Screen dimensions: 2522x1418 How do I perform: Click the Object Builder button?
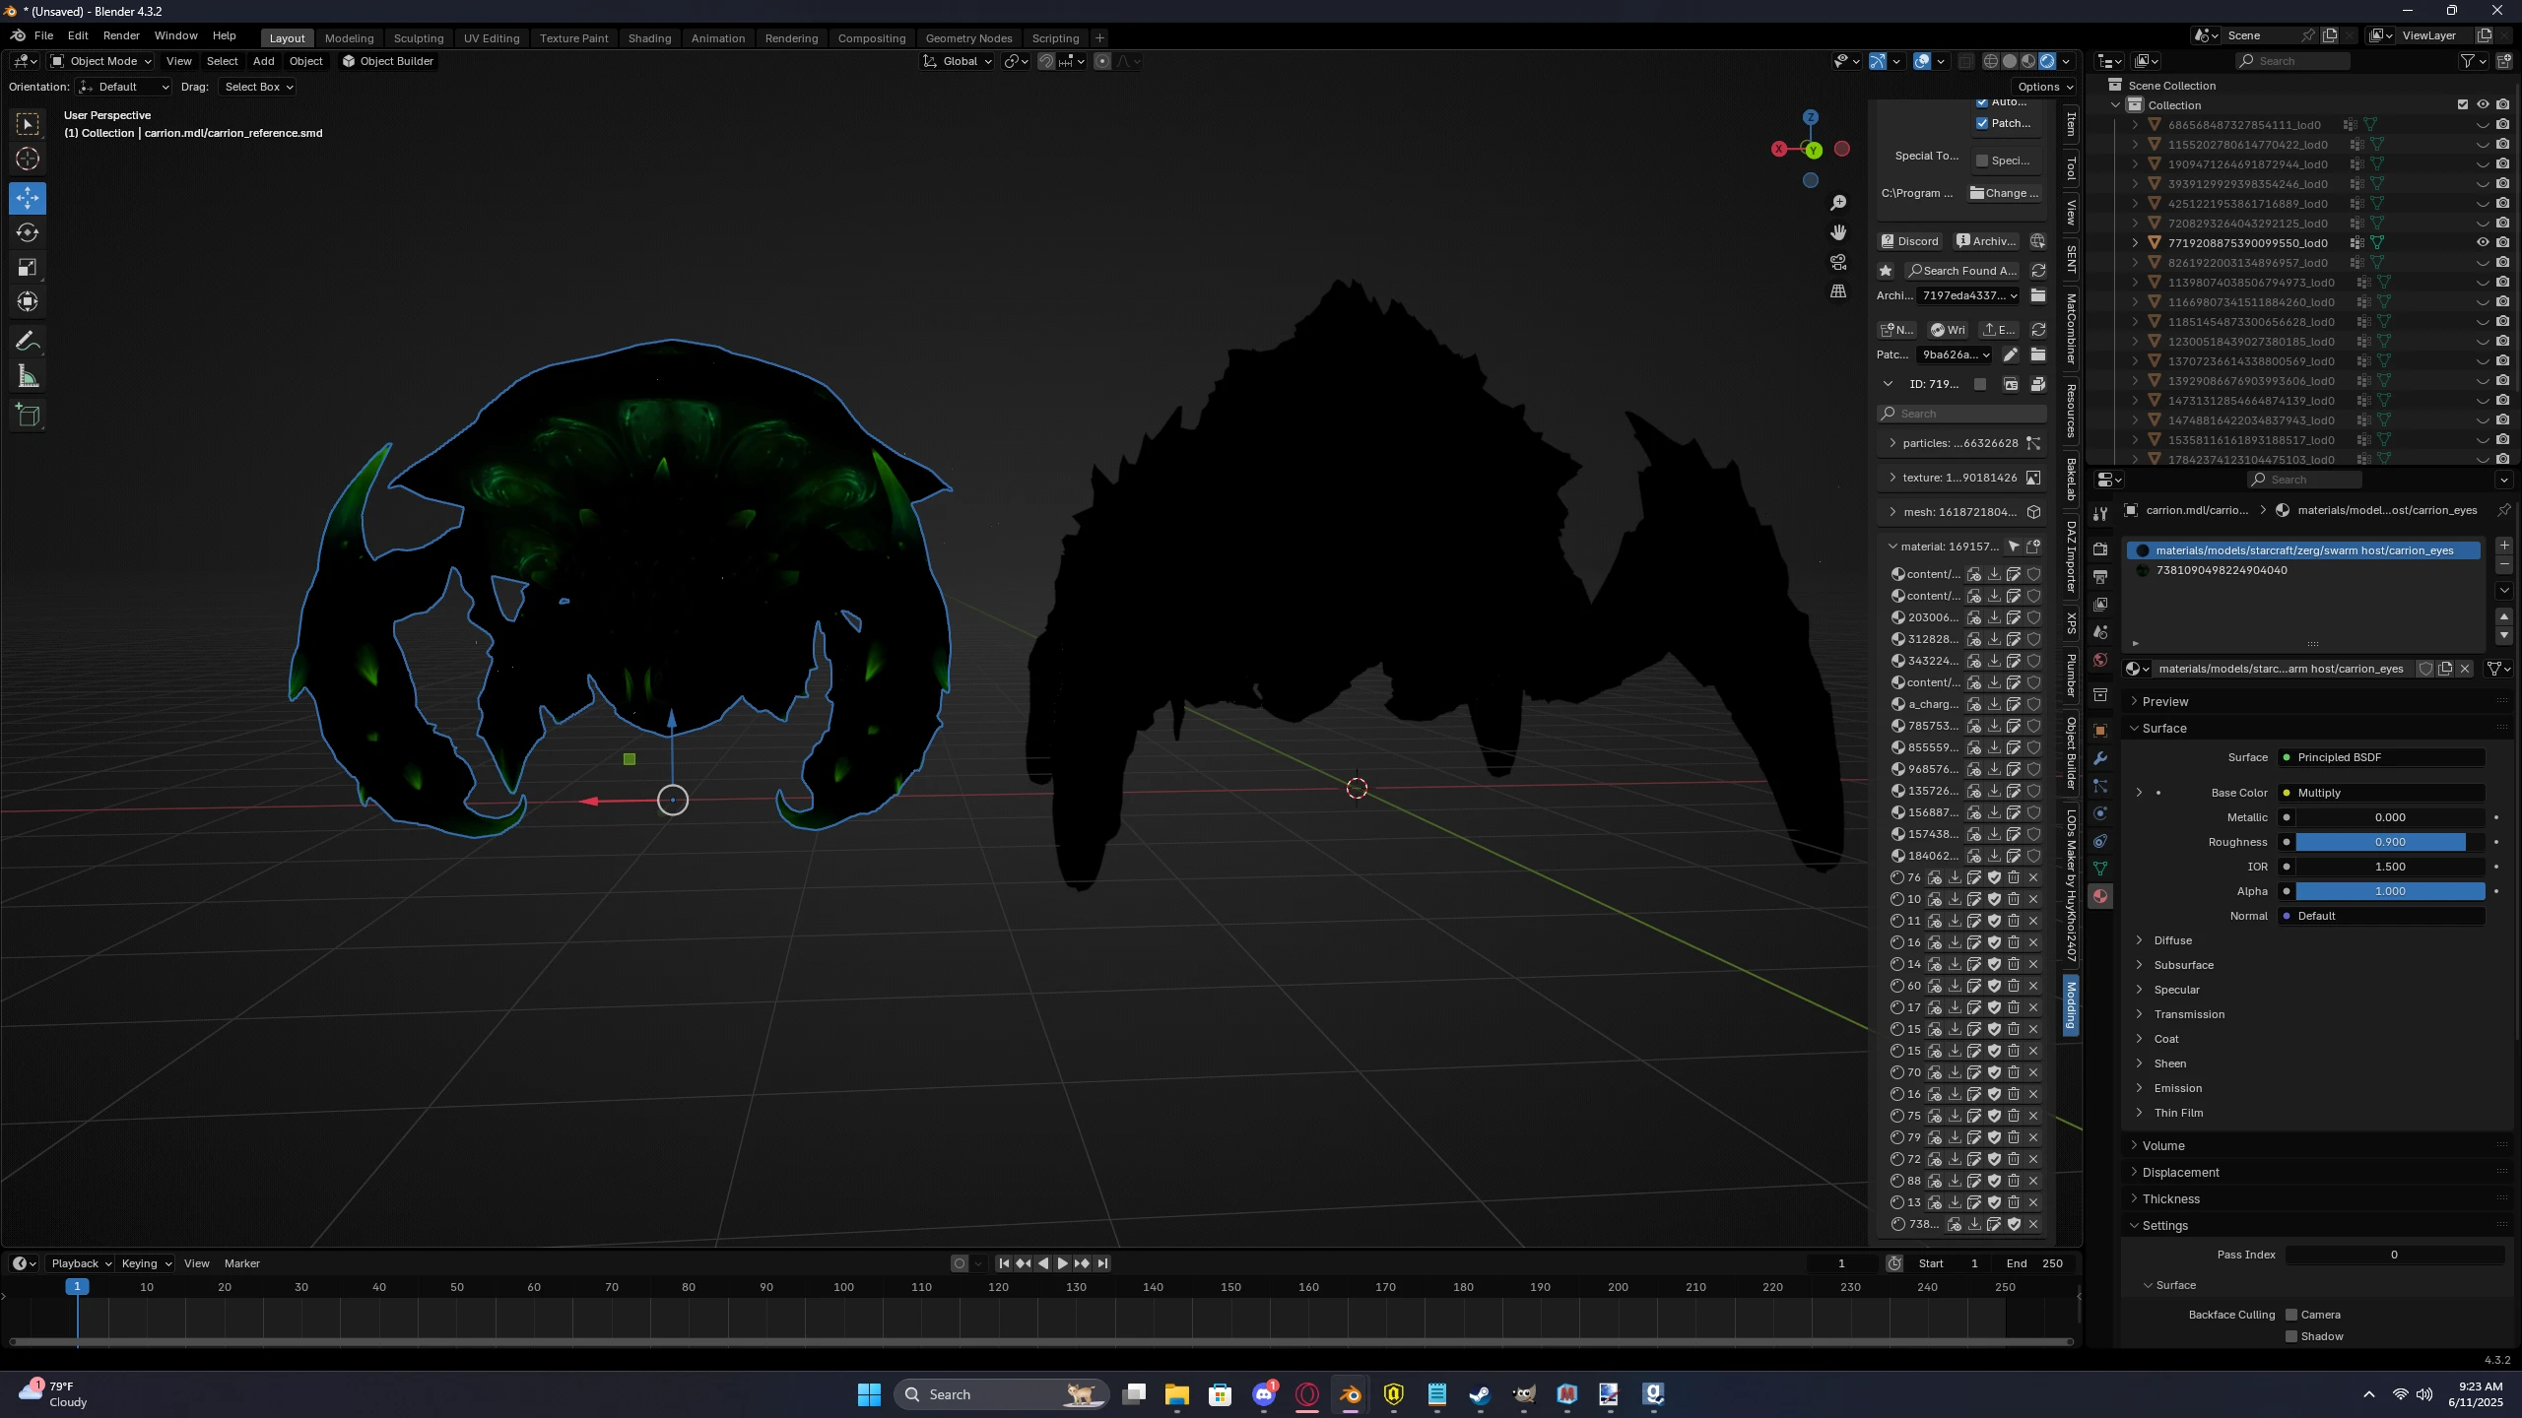[387, 61]
